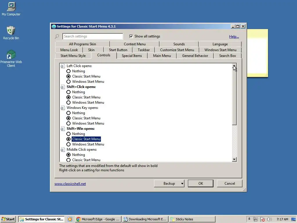Visit the www.classicshell.net link
Viewport: 297px width, 223px height.
click(70, 184)
